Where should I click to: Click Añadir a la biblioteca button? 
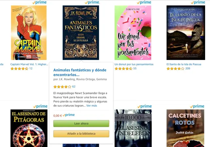click(81, 134)
